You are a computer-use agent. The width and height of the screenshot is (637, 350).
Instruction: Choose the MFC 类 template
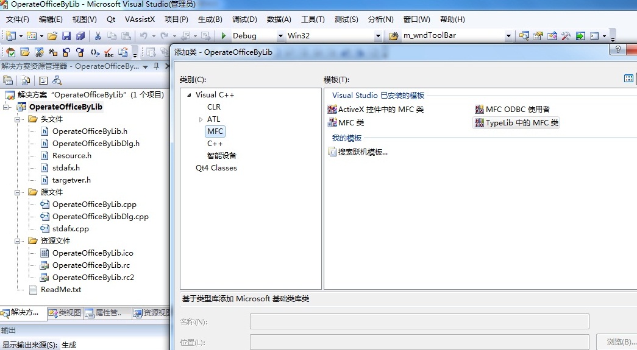346,123
